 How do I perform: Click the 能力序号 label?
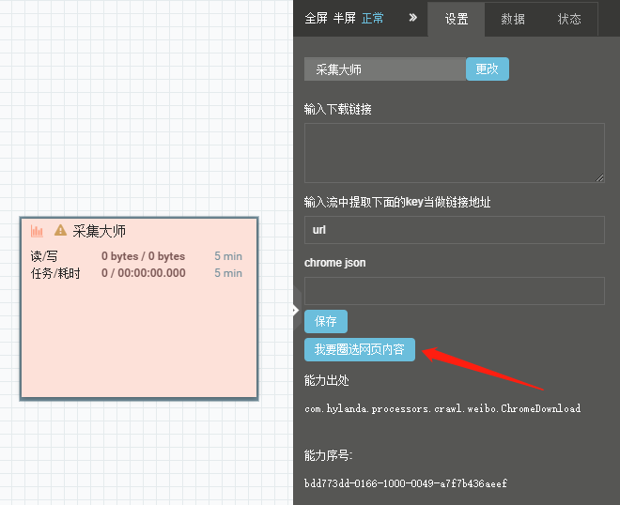(x=328, y=455)
